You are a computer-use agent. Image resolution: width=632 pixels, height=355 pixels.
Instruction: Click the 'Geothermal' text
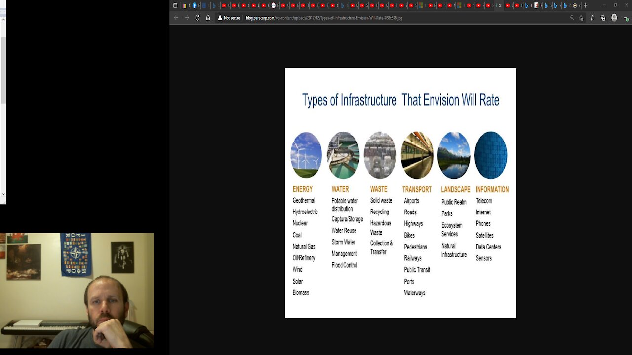point(304,201)
